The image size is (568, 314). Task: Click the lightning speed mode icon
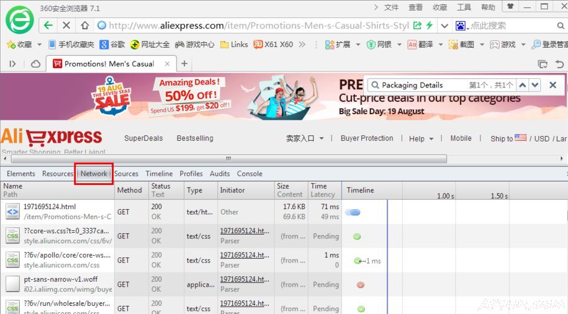point(428,25)
